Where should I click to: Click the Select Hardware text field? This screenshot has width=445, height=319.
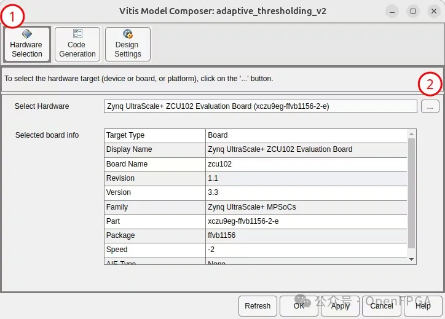(261, 106)
